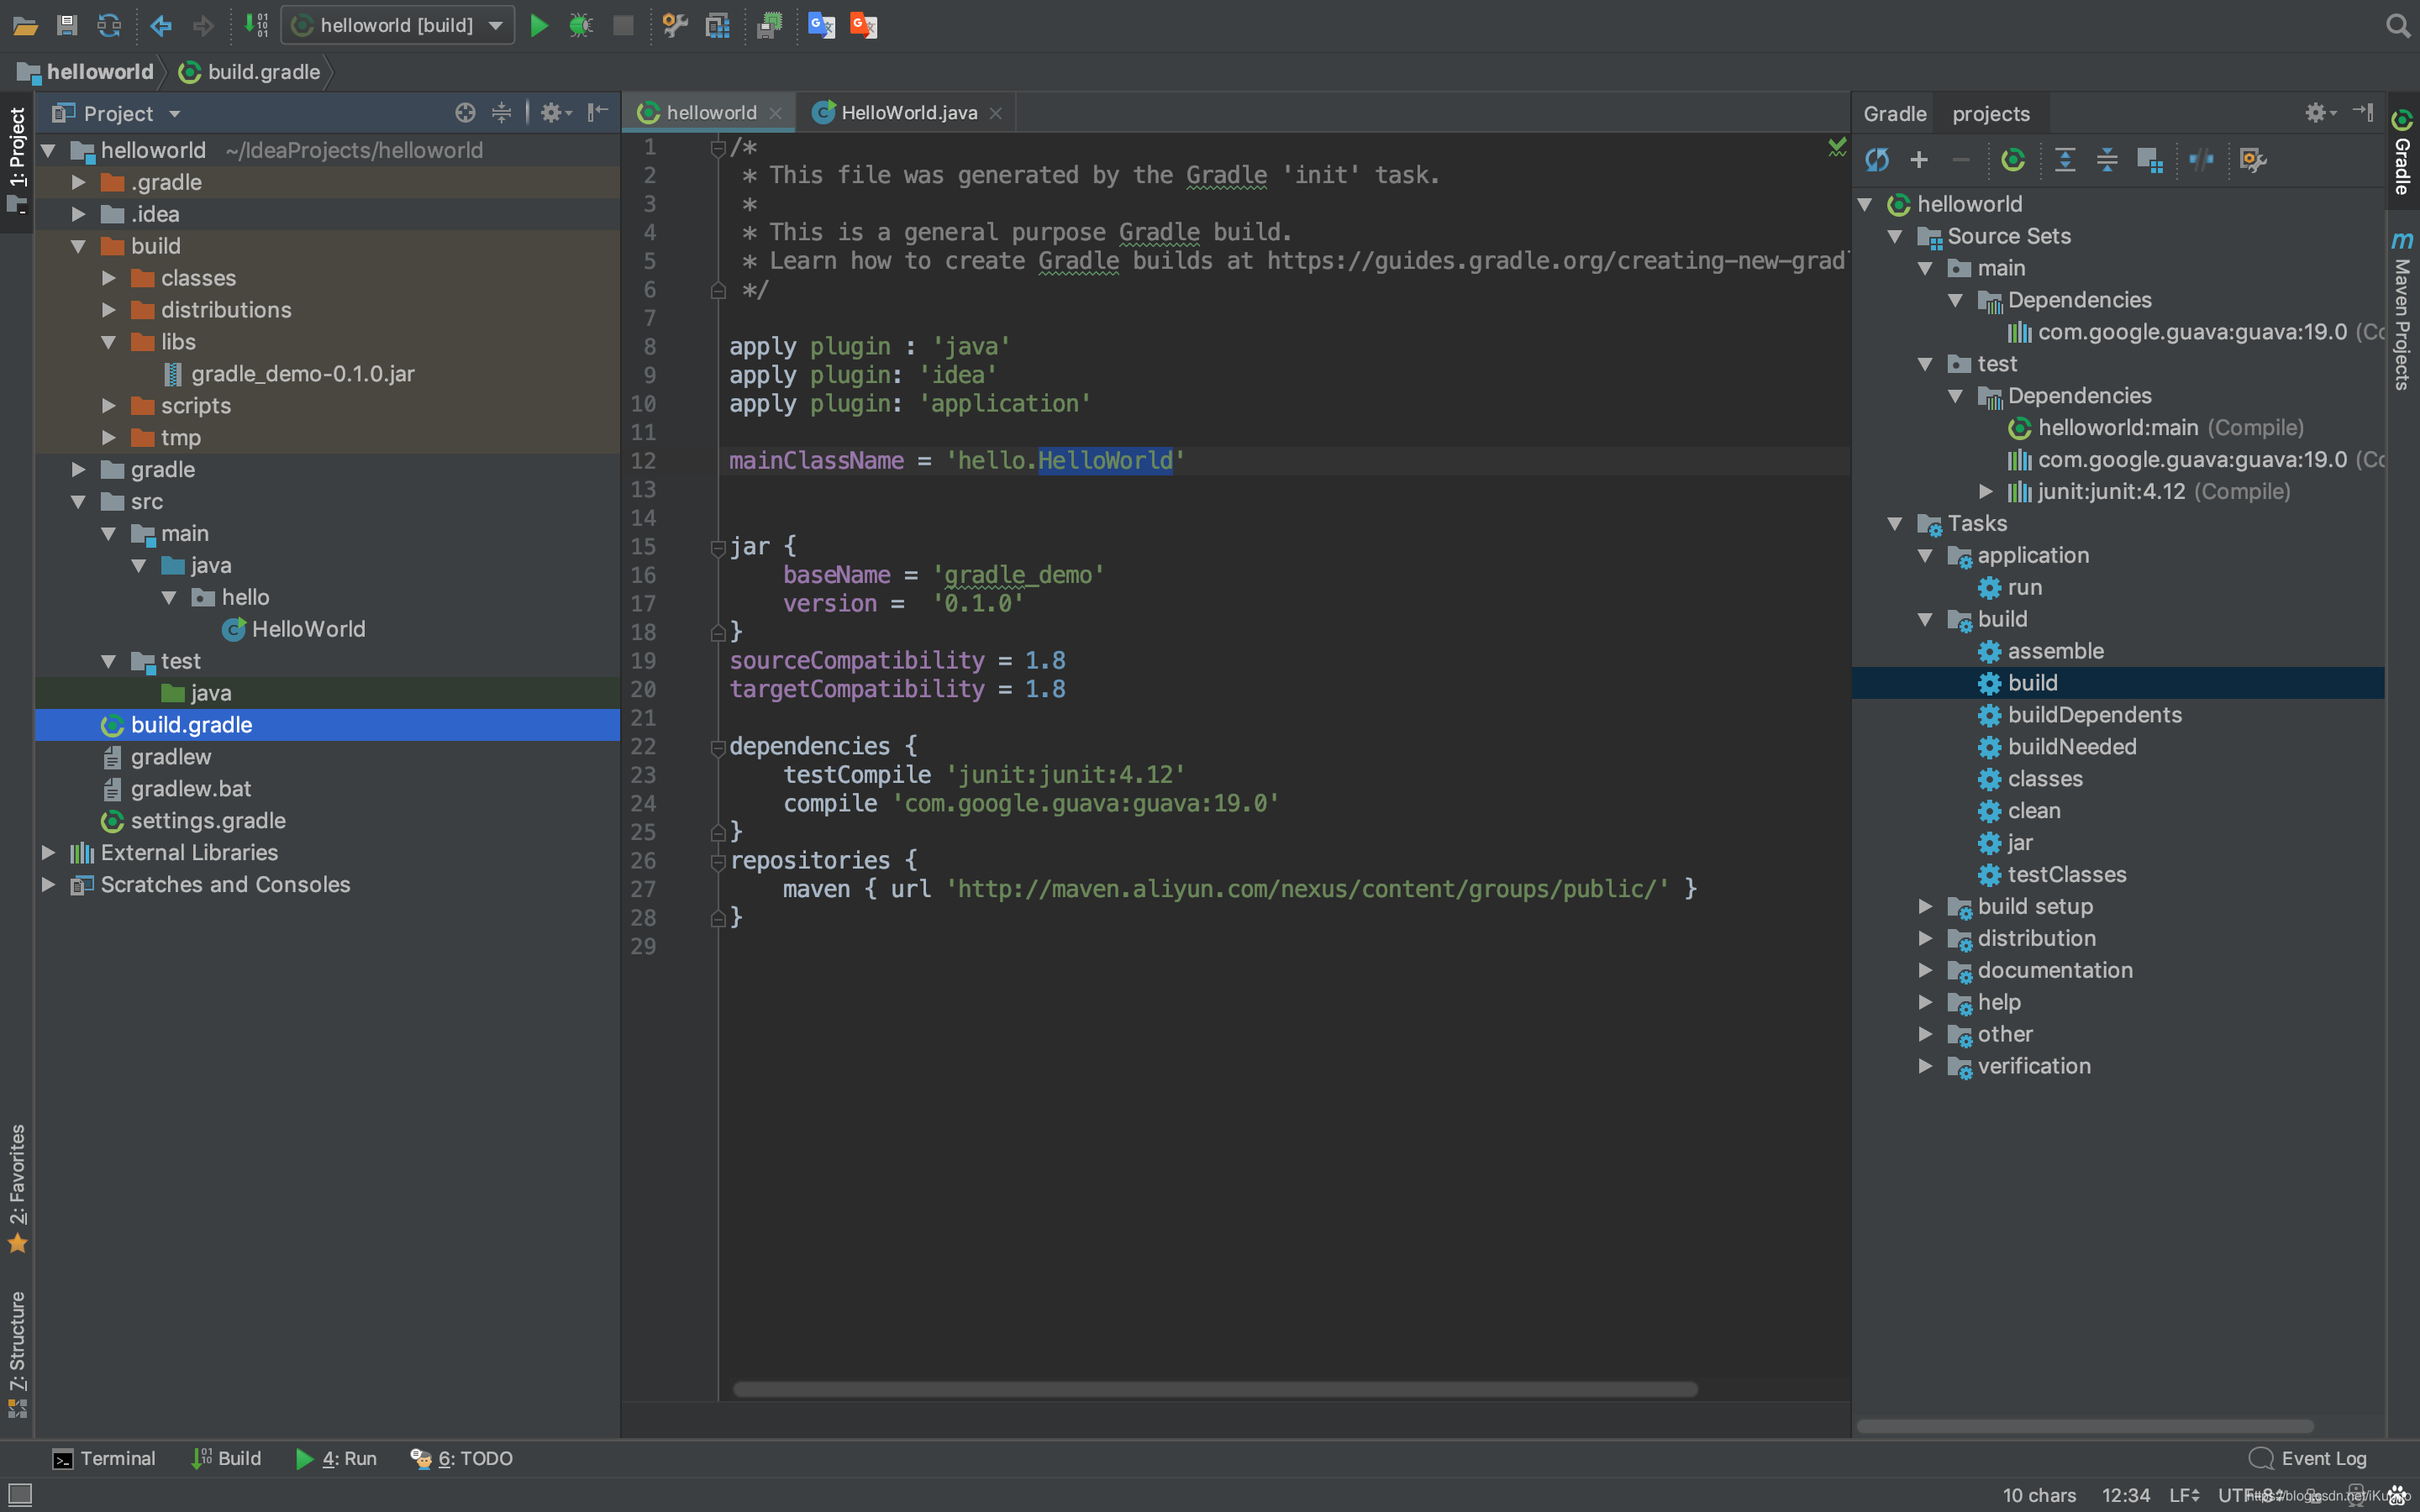Select the buildDependents Gradle task
2420x1512 pixels.
pyautogui.click(x=2094, y=715)
